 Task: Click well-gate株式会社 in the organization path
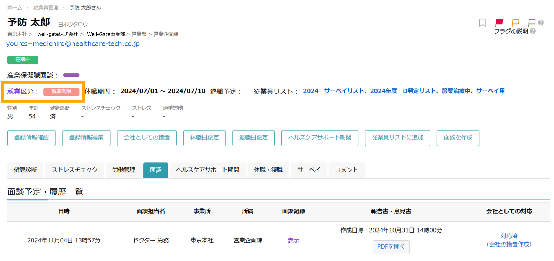click(x=58, y=34)
